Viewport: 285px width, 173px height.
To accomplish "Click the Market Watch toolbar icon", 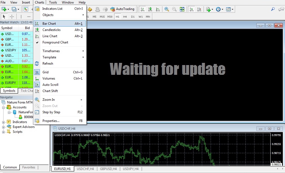I will tap(26, 9).
